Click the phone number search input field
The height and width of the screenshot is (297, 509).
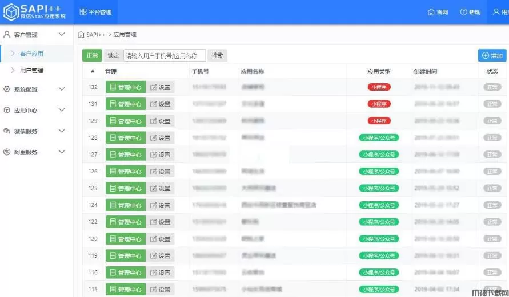[x=164, y=55]
